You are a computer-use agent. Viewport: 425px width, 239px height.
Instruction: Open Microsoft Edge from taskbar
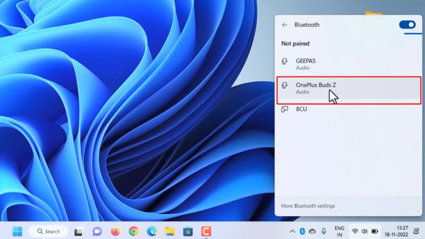[x=152, y=232]
